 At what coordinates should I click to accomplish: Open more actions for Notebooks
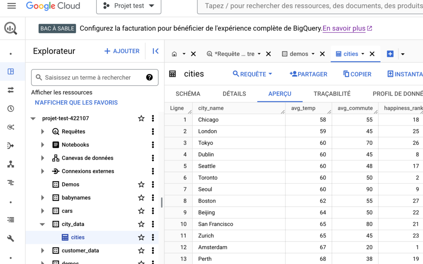click(153, 145)
